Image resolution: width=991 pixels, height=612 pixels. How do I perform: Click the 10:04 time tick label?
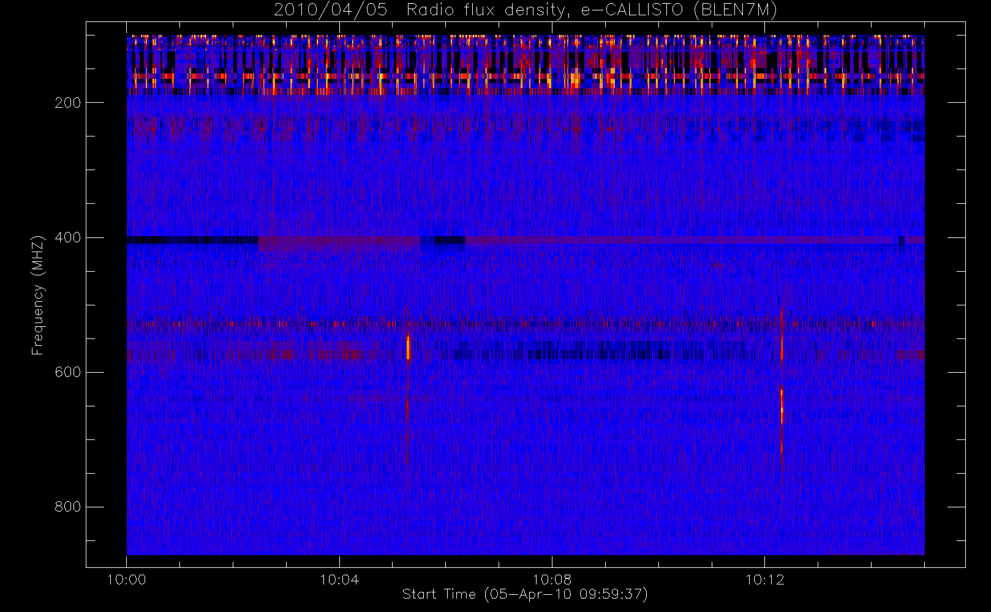[x=339, y=580]
